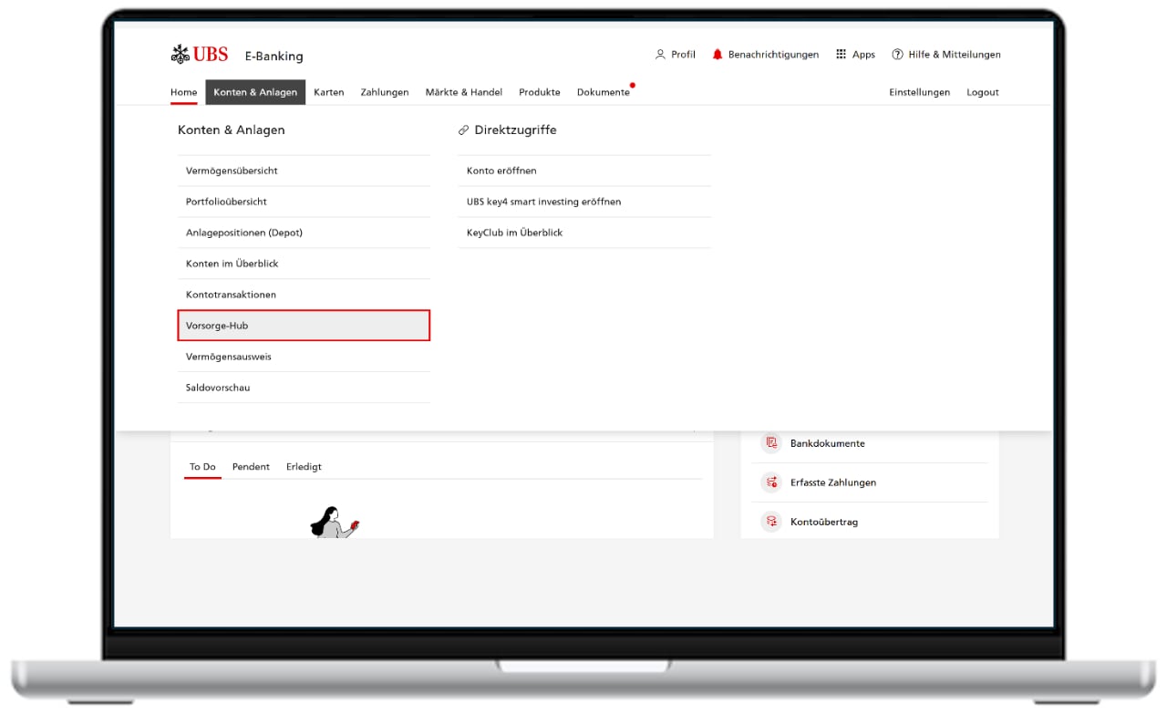Collapse the Konten & Anlagen menu

pos(255,92)
